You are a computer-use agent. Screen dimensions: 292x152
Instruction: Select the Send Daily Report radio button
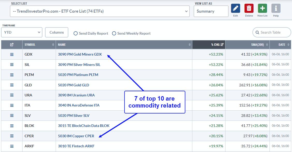tap(76, 33)
